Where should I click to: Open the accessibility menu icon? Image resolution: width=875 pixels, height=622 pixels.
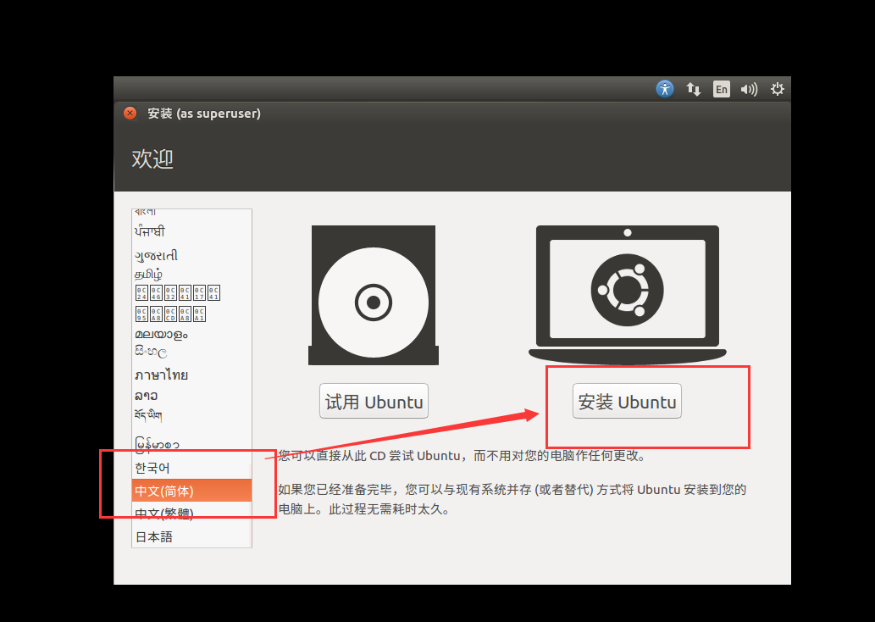(x=665, y=89)
